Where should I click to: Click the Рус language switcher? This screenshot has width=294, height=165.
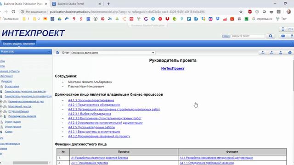291,29
